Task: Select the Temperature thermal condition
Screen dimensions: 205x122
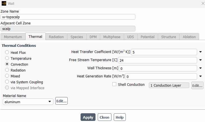Action: coord(7,58)
